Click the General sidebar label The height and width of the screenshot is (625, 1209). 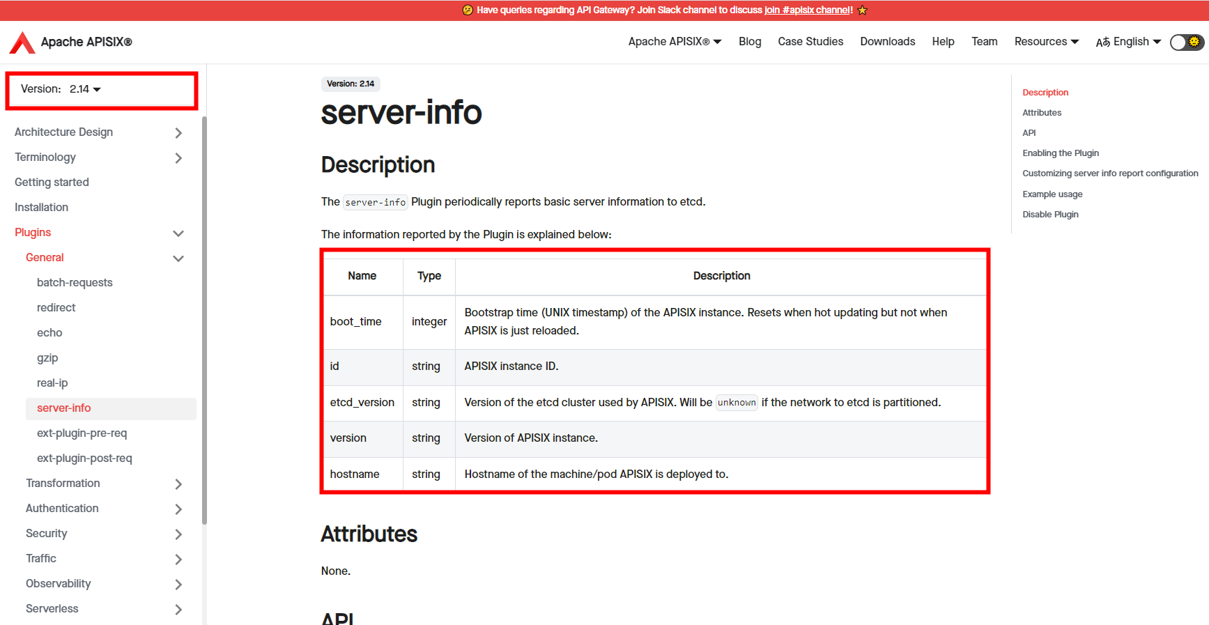[x=45, y=257]
